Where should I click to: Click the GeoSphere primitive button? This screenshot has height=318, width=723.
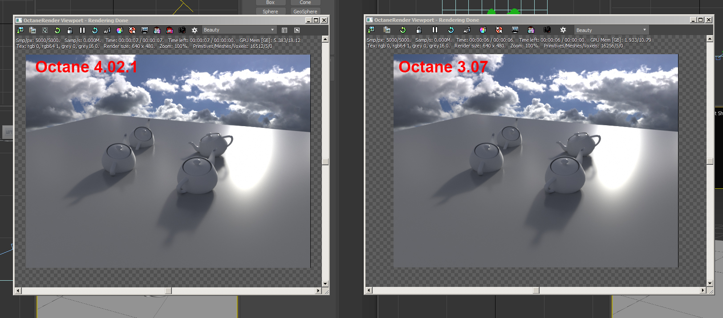[305, 12]
